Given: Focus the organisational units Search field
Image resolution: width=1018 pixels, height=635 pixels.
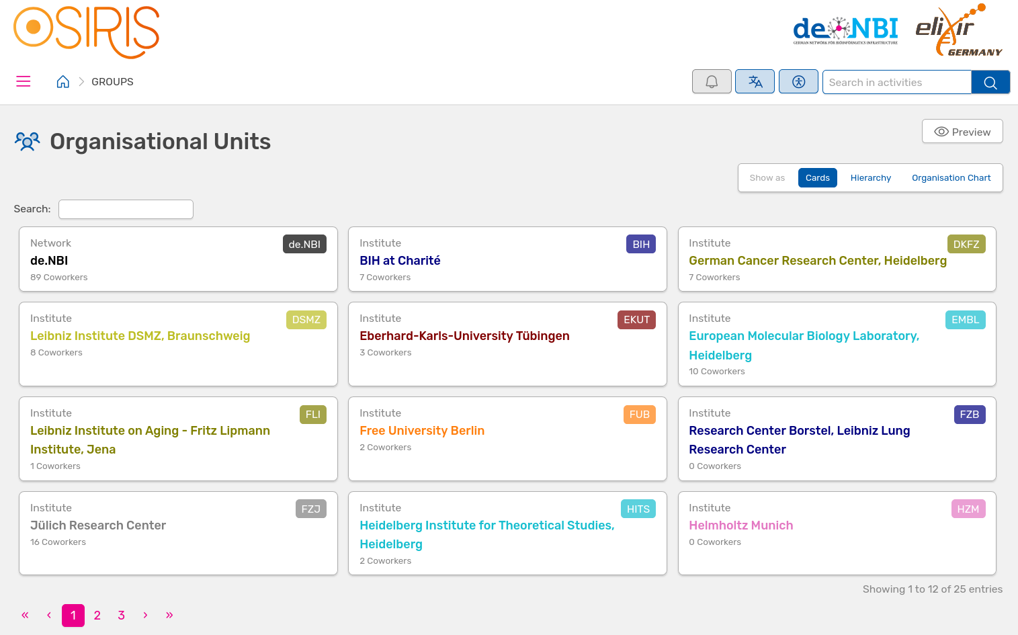Looking at the screenshot, I should (x=126, y=210).
